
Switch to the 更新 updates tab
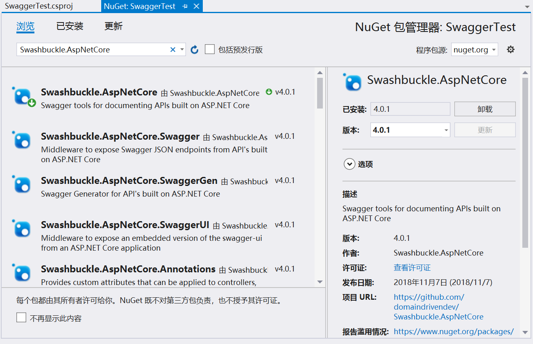[x=113, y=27]
